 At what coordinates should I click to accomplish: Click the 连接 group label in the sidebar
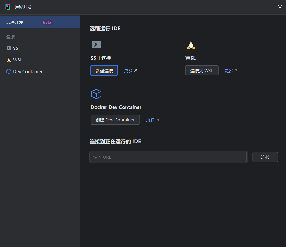tap(10, 37)
